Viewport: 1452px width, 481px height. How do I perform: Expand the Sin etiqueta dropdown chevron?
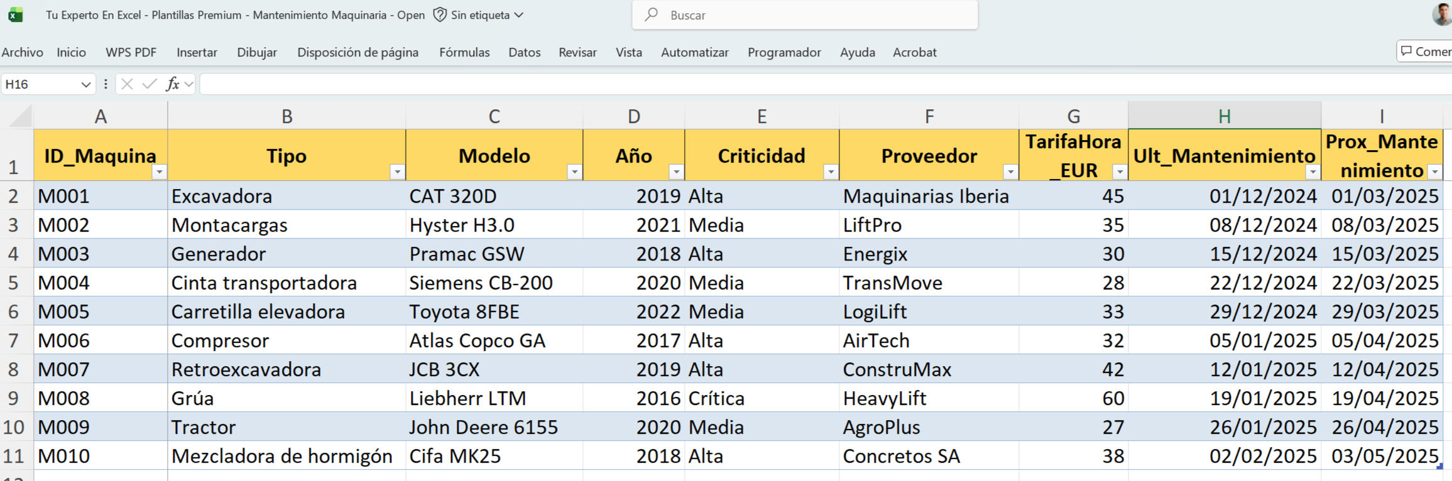519,15
